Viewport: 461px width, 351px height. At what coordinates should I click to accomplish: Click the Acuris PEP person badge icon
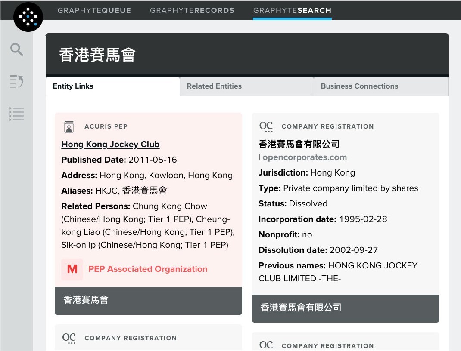tap(69, 126)
